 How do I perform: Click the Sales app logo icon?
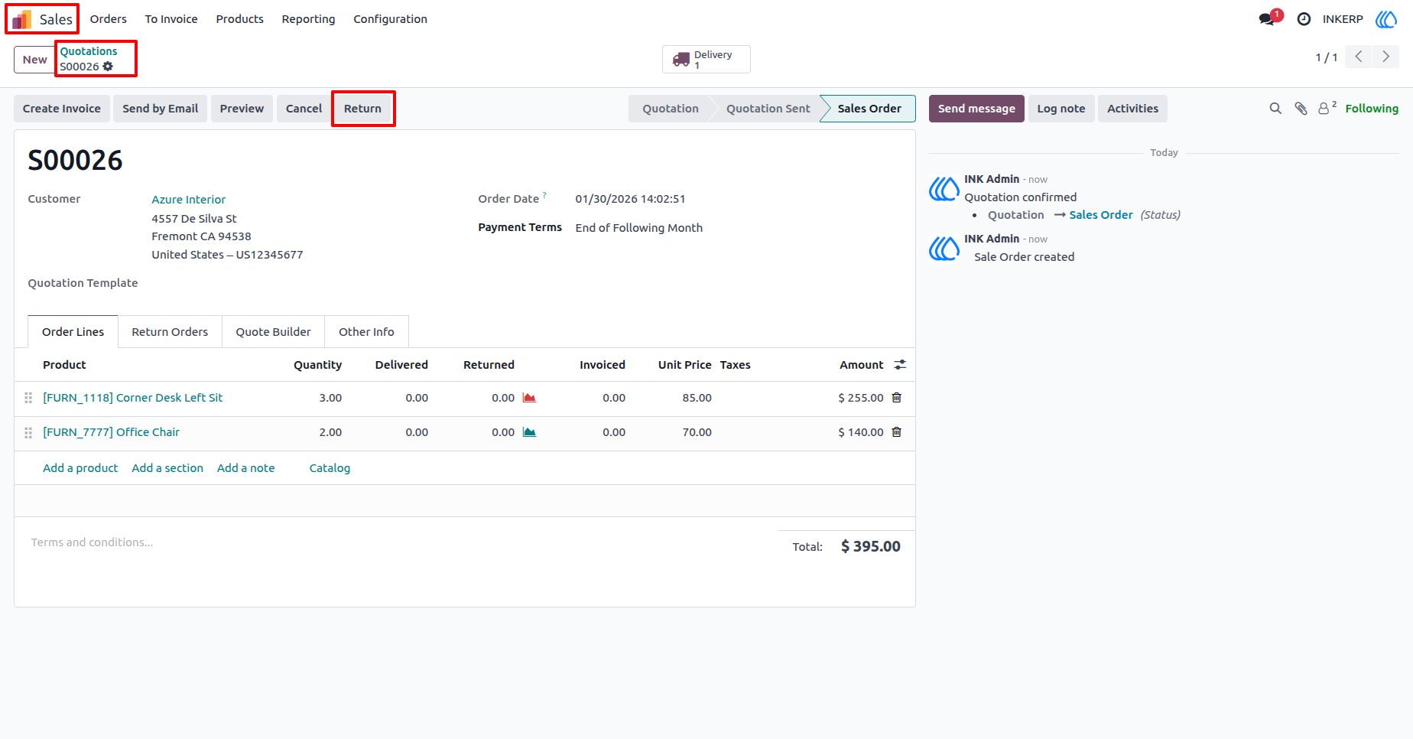(21, 19)
